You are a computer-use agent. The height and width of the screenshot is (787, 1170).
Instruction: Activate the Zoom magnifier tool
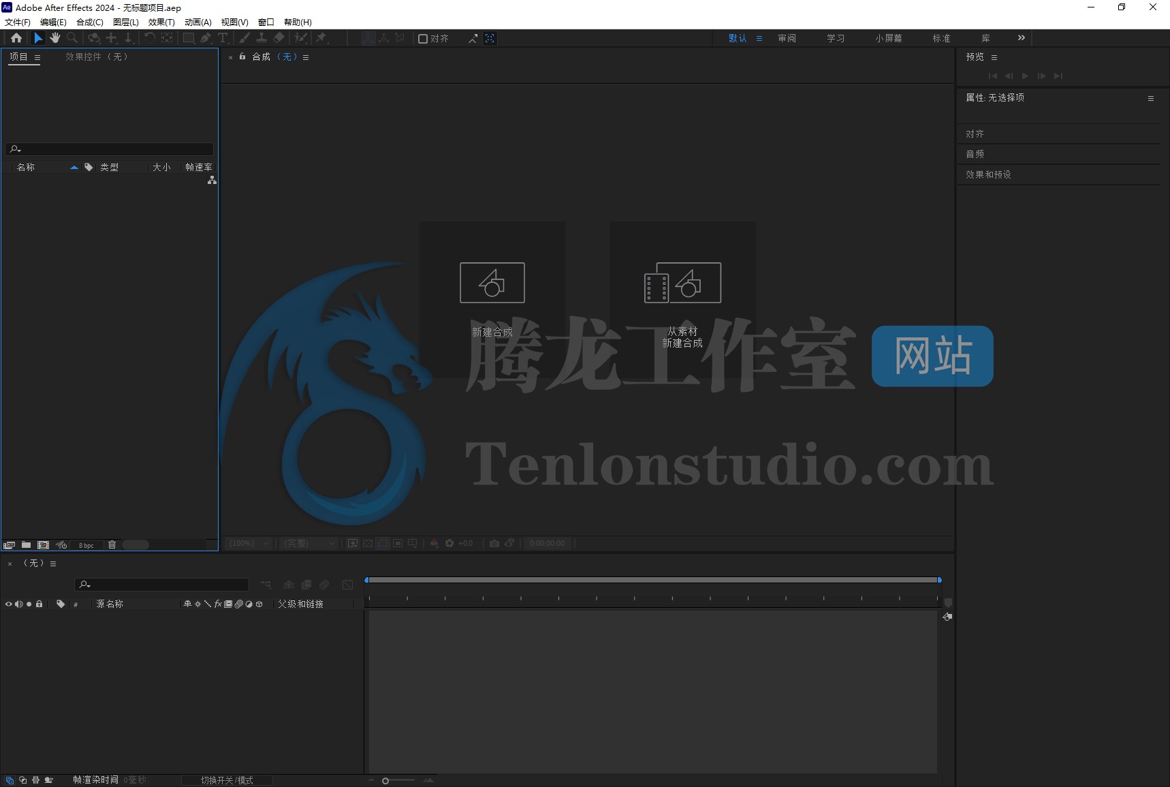click(72, 38)
